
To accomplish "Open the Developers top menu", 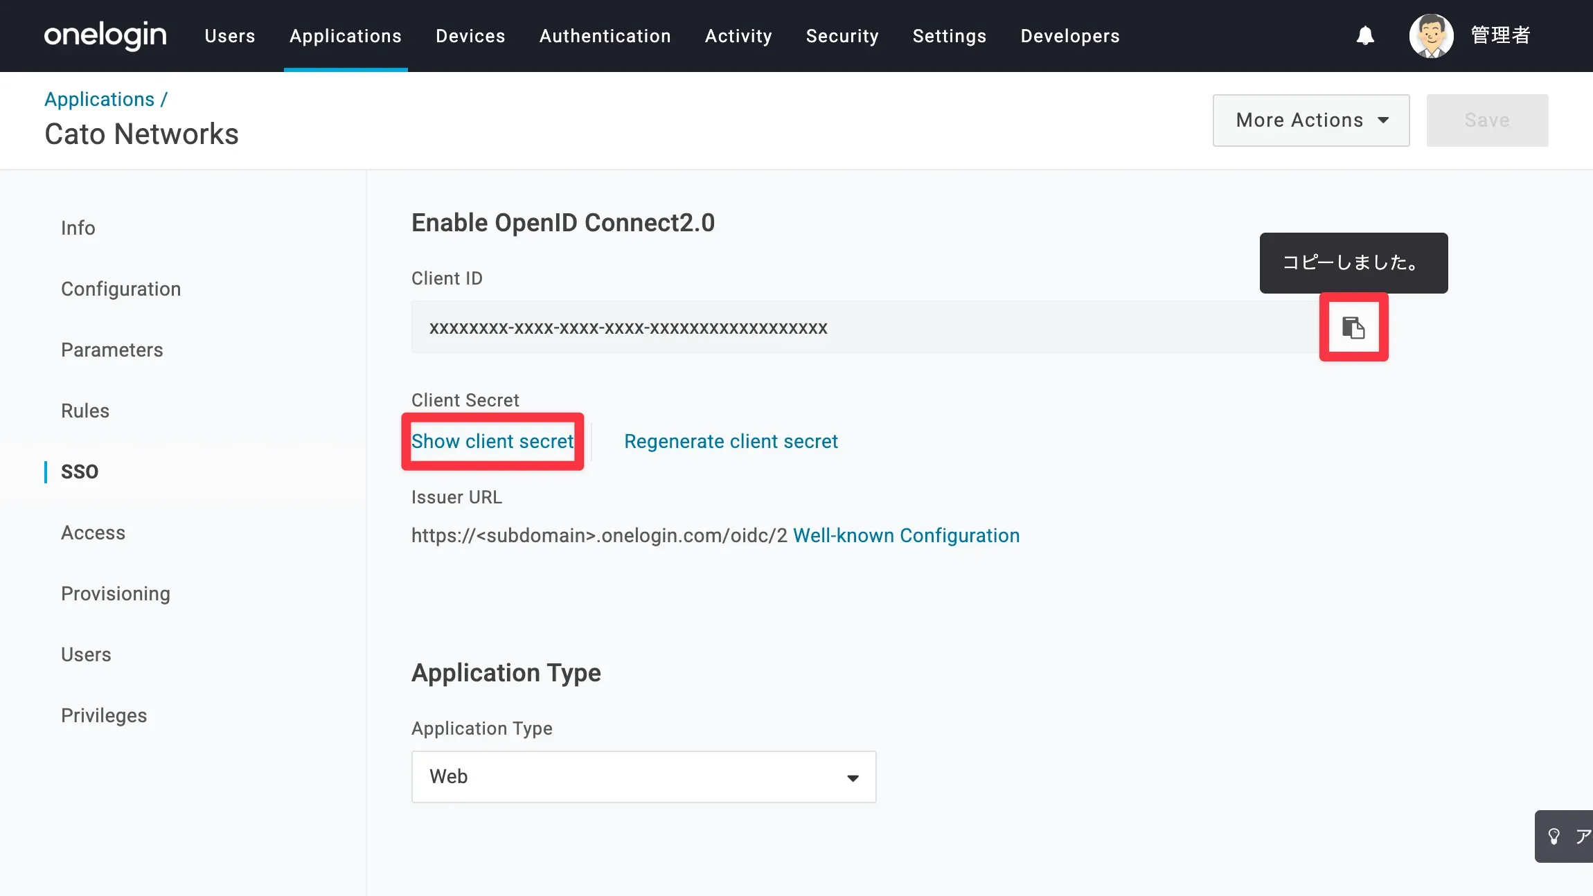I will tap(1069, 36).
